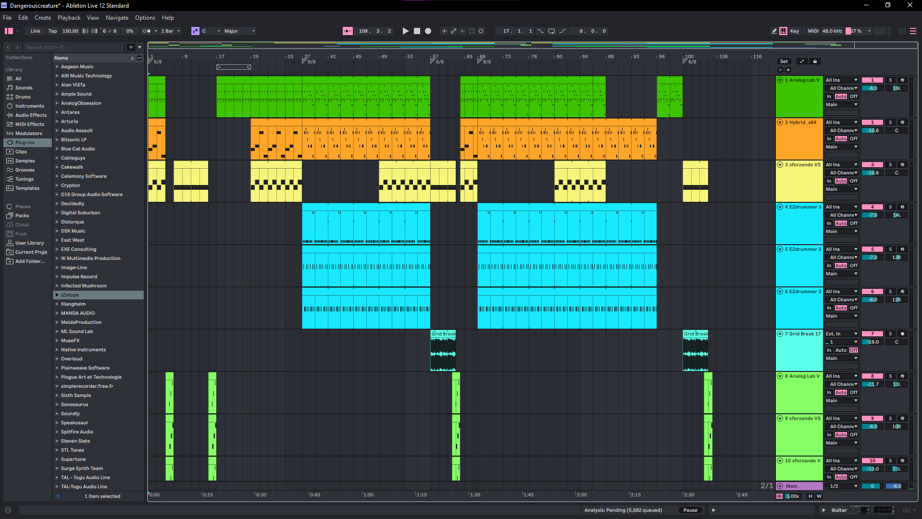The image size is (922, 519).
Task: Open the Playback menu
Action: pyautogui.click(x=69, y=18)
